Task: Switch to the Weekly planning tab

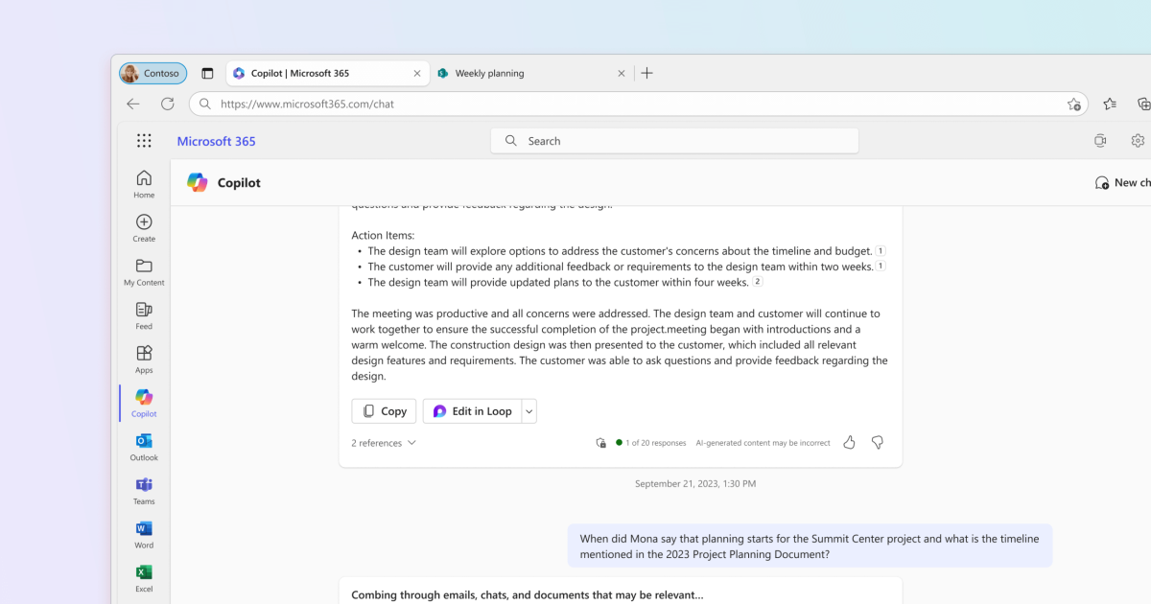Action: (530, 73)
